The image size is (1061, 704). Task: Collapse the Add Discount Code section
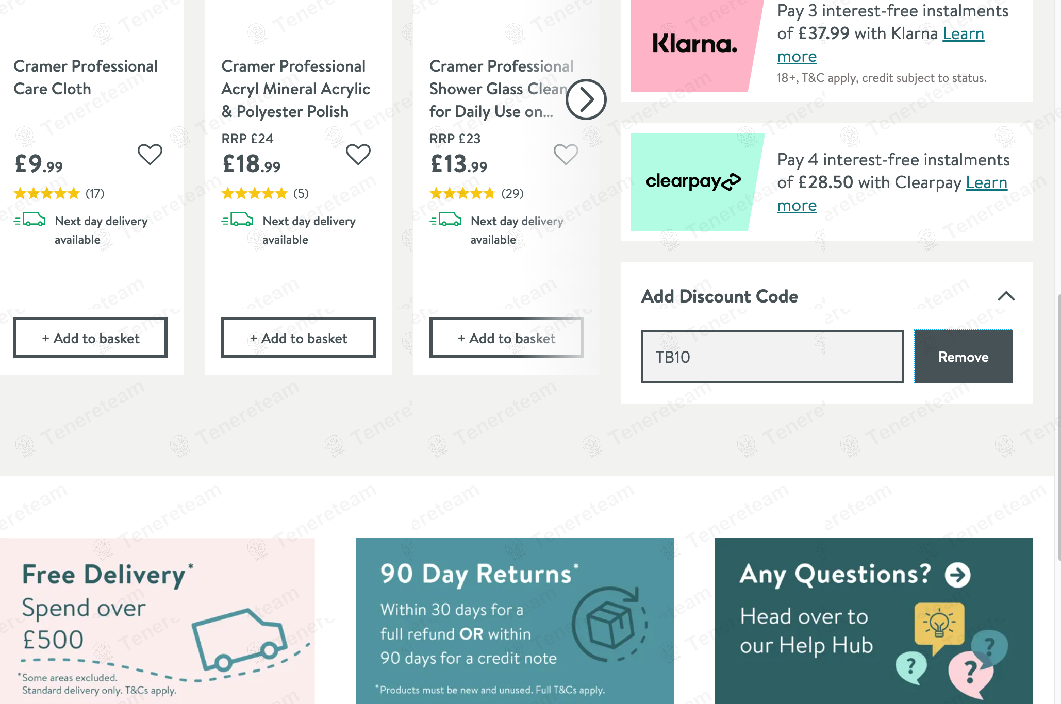click(1006, 296)
